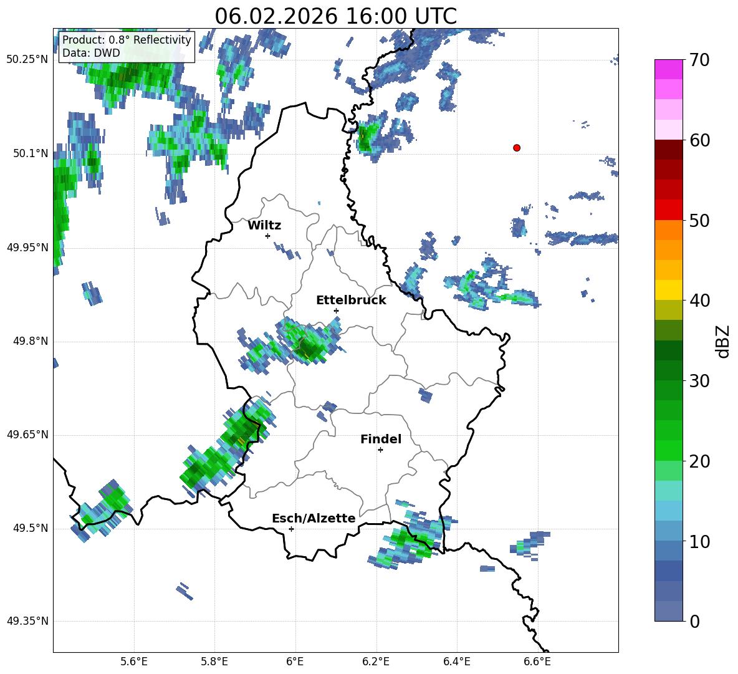Image resolution: width=738 pixels, height=674 pixels.
Task: Click the 6.4°E longitude label
Action: coord(456,662)
